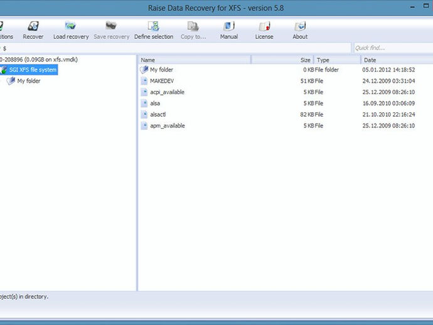
Task: Click the MAKEDEV file icon
Action: [x=144, y=81]
